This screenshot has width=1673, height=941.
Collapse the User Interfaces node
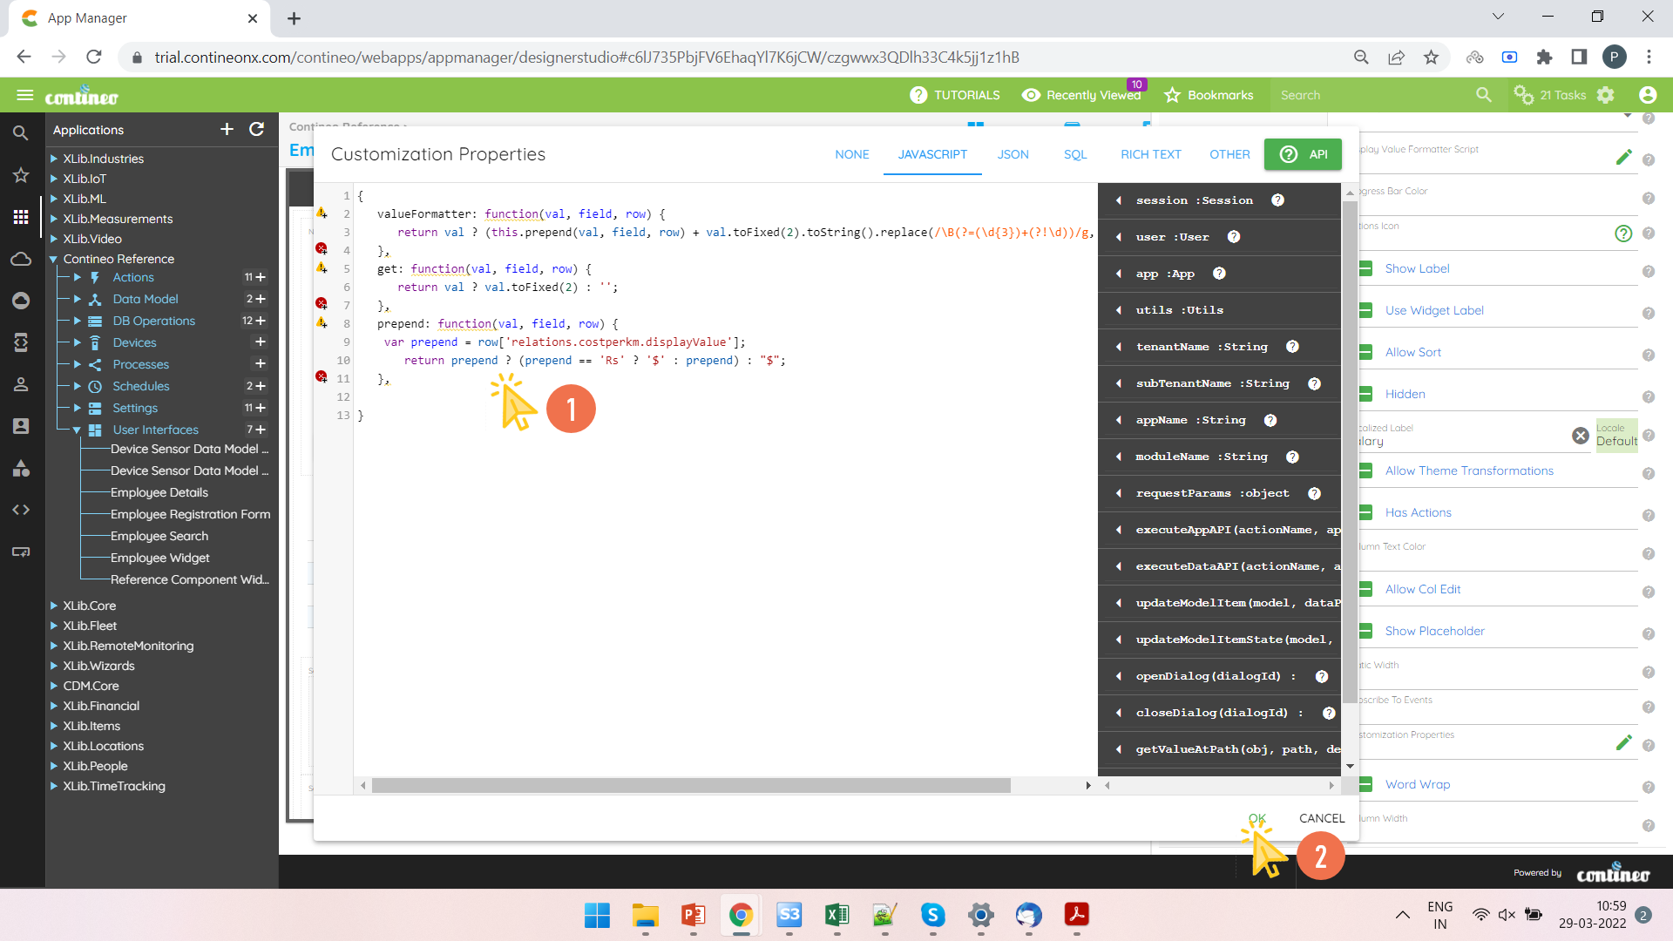77,430
